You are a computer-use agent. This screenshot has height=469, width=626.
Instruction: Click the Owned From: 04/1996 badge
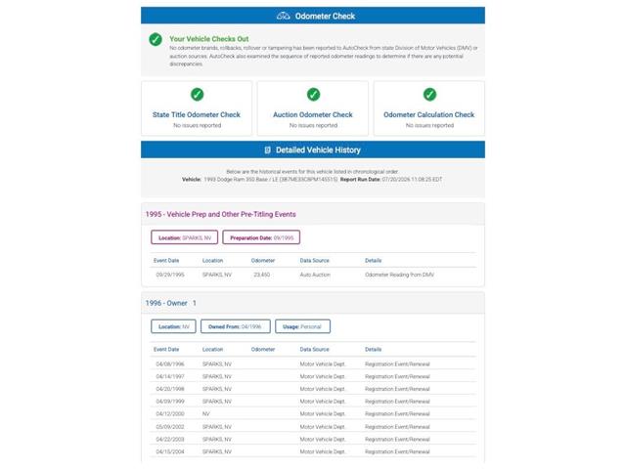236,326
